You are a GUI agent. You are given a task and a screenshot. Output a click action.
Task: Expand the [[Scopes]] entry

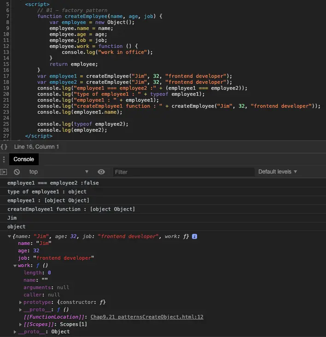pos(20,324)
